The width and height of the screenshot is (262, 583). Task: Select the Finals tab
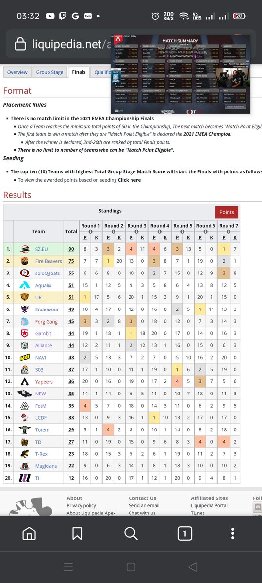(x=79, y=72)
